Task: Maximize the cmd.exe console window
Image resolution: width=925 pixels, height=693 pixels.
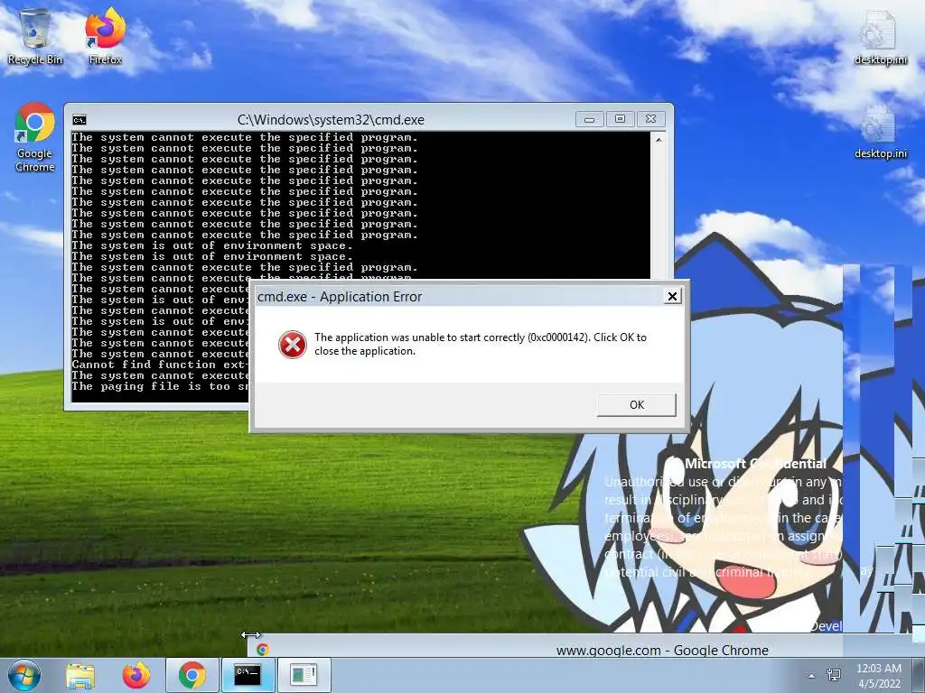Action: tap(620, 119)
